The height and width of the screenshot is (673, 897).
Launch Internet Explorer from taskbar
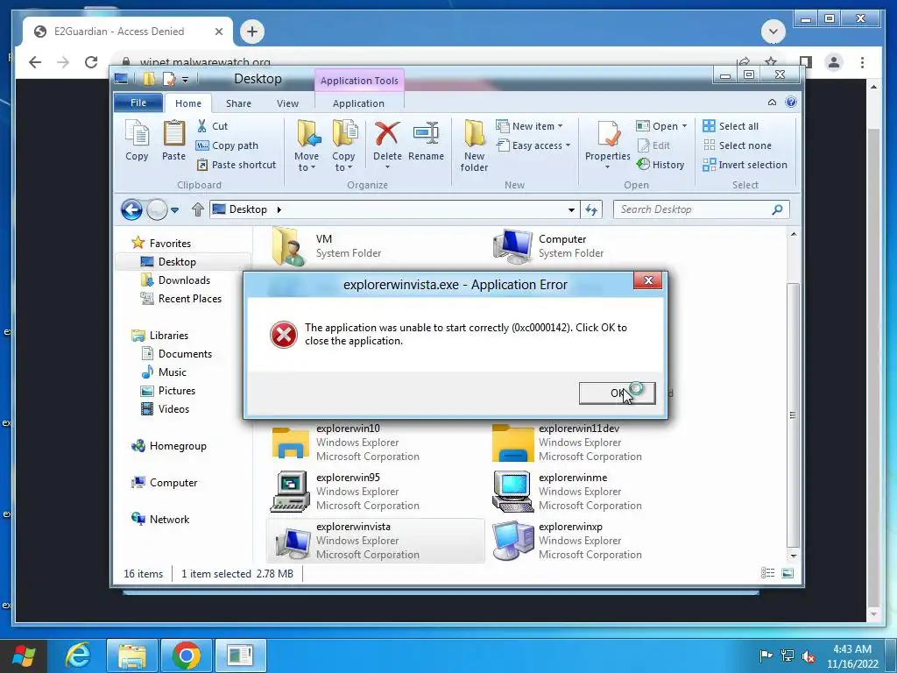pos(77,655)
